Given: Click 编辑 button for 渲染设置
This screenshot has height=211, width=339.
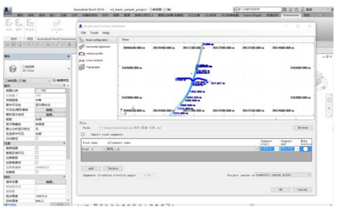Looking at the screenshot, I should (x=50, y=182).
